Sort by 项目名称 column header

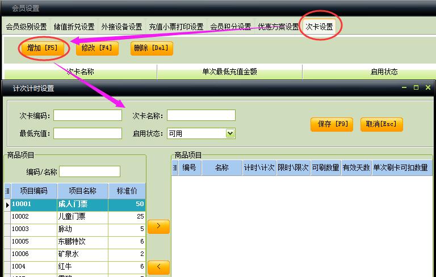[x=82, y=191]
